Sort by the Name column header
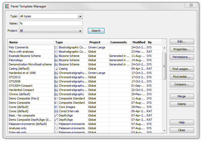This screenshot has width=202, height=142. coord(31,42)
